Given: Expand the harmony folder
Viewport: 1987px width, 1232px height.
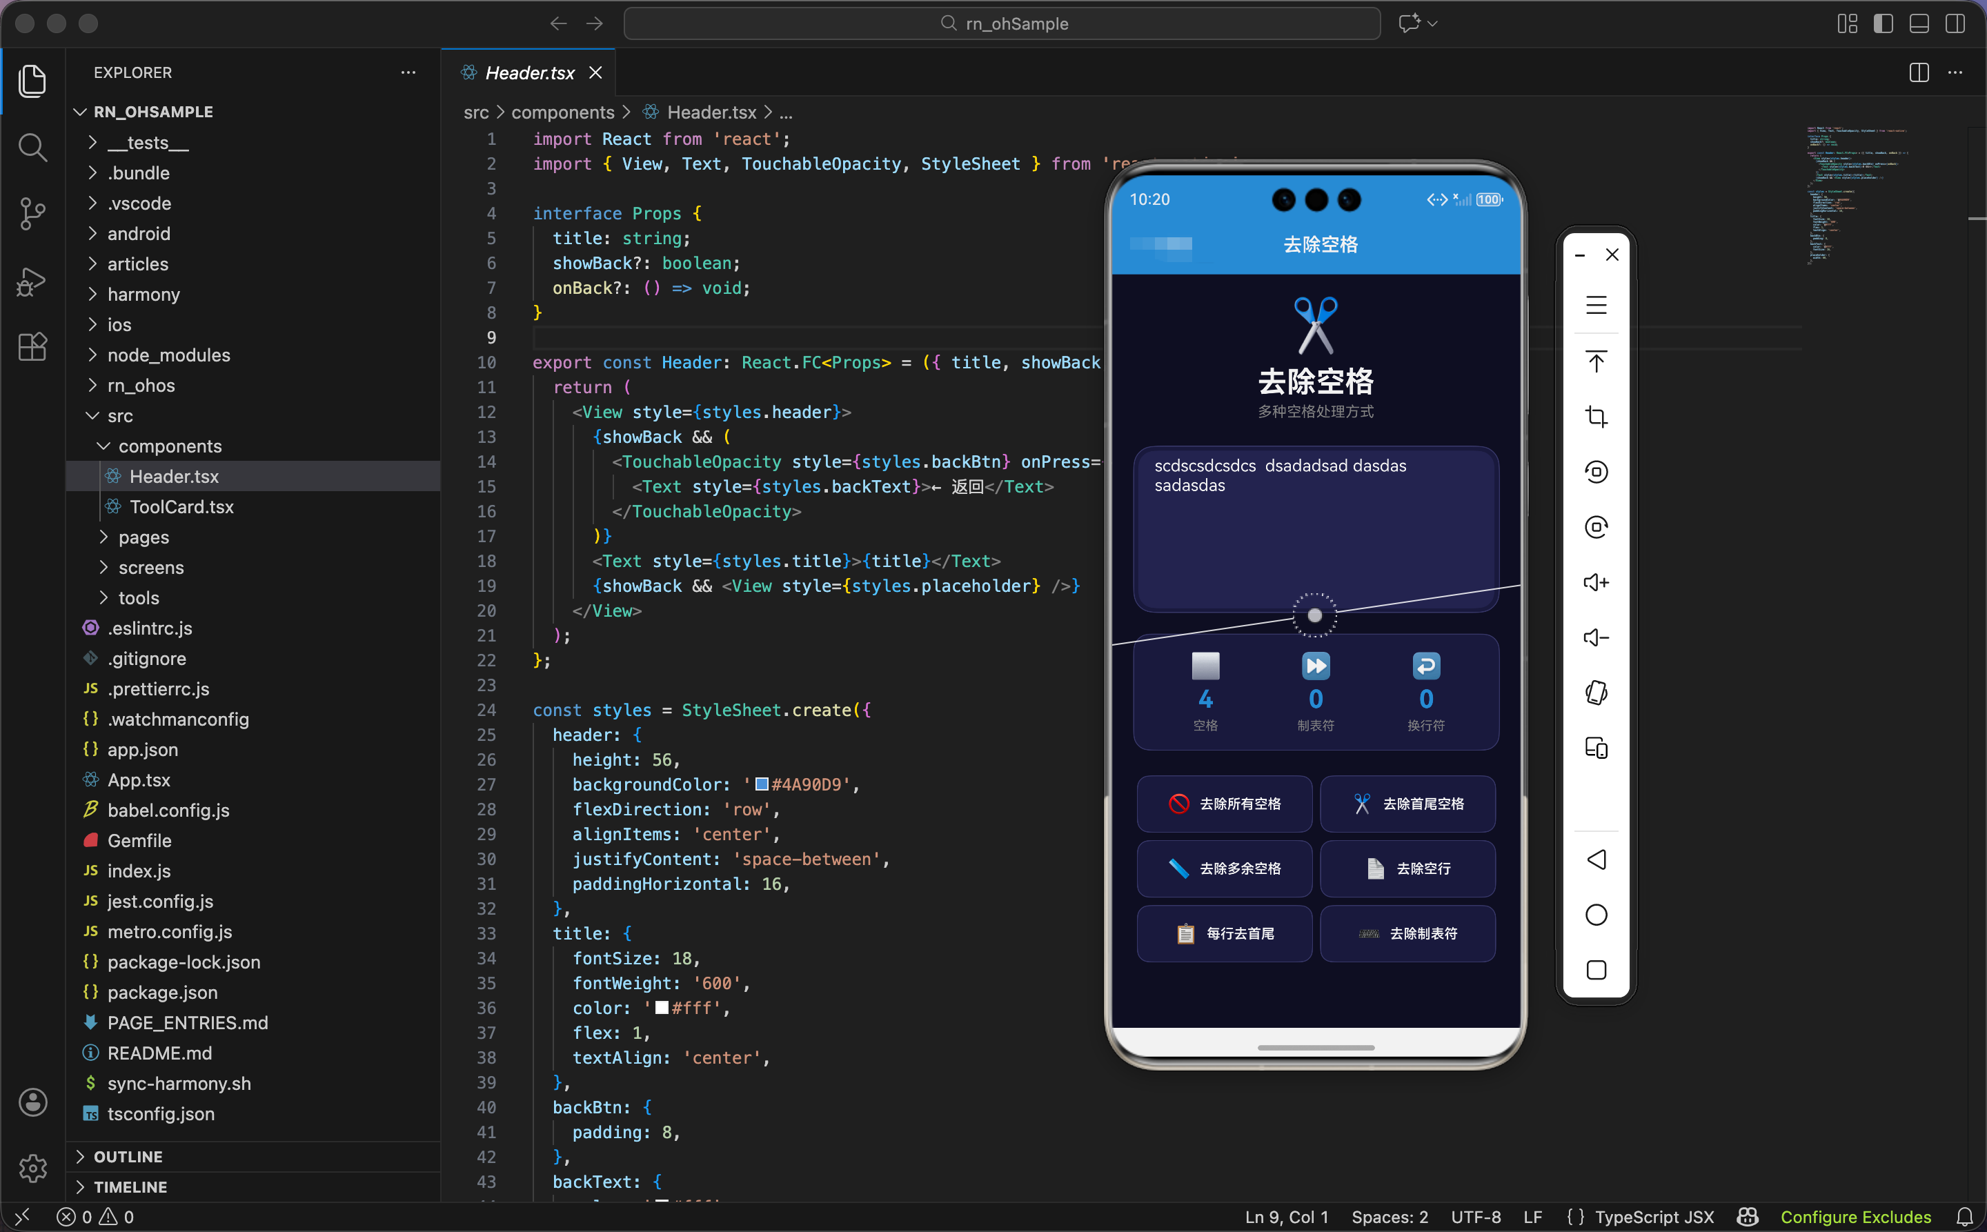Looking at the screenshot, I should point(144,294).
